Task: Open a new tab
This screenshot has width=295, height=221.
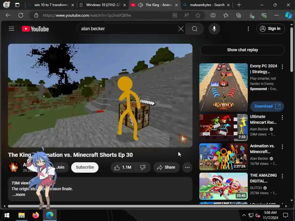Action: pyautogui.click(x=239, y=5)
